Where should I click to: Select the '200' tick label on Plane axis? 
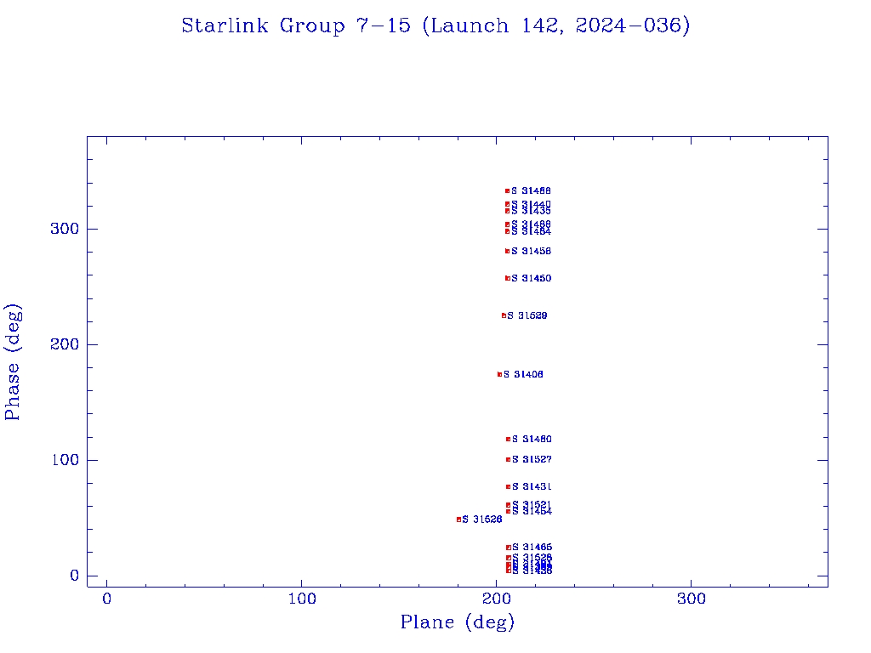pos(497,599)
